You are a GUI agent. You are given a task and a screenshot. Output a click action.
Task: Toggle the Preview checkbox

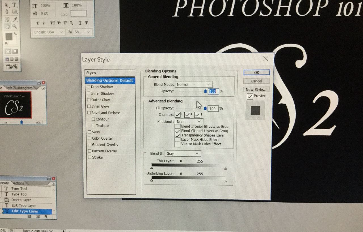point(250,97)
